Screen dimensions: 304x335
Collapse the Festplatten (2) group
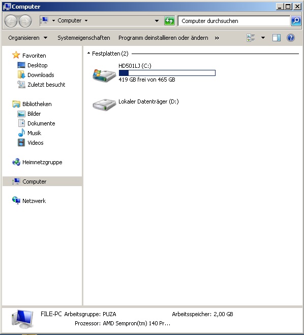(88, 53)
